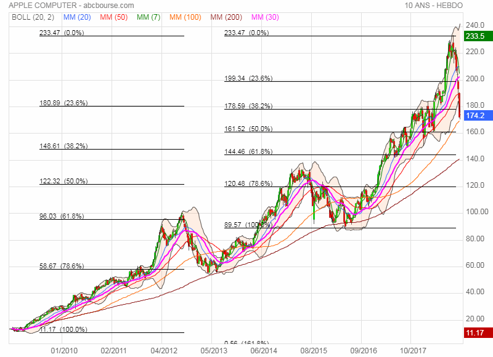
Task: Click the 09/2016 date axis label
Action: [x=363, y=350]
